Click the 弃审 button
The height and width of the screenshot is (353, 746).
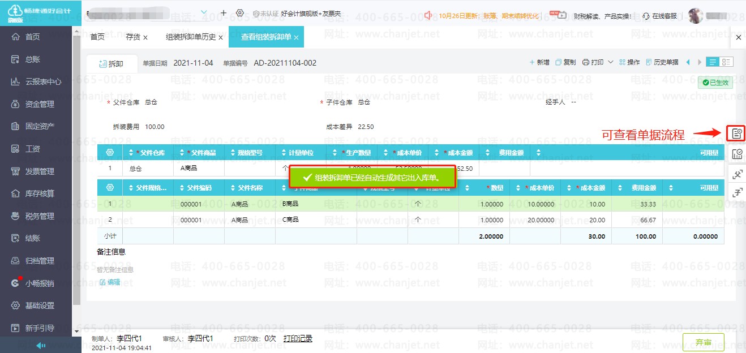703,342
